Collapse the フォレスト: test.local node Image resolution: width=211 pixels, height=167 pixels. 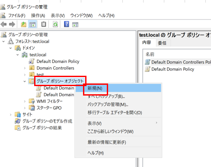tap(3, 41)
